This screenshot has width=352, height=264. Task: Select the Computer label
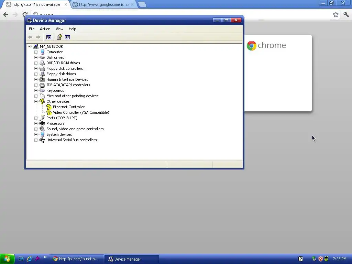(55, 52)
